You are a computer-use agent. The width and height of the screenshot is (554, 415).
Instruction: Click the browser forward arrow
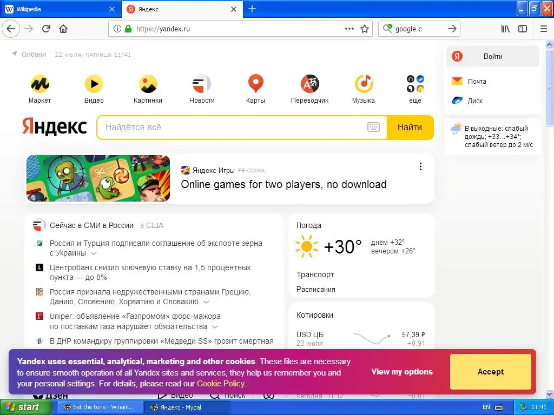pos(29,29)
